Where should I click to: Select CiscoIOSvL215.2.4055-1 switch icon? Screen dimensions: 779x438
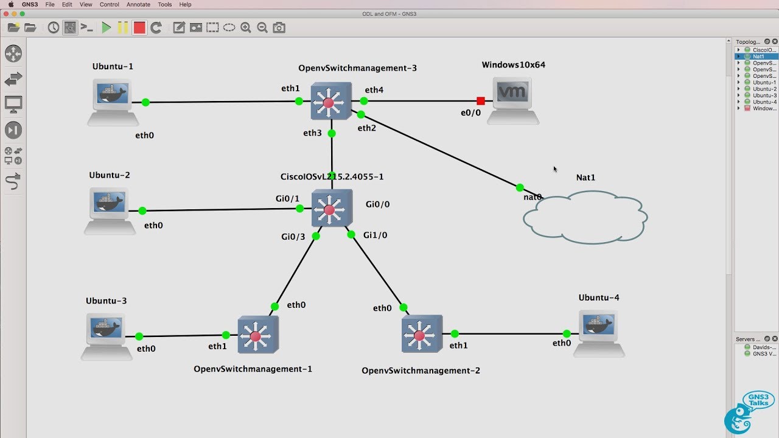tap(332, 208)
